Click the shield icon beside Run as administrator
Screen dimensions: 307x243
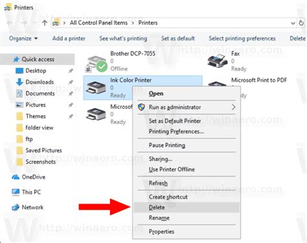click(142, 107)
